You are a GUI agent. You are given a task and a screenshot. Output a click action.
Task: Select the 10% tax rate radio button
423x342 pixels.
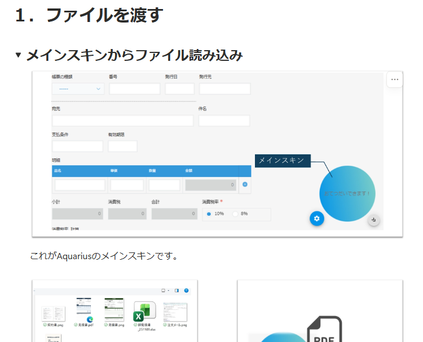[209, 214]
